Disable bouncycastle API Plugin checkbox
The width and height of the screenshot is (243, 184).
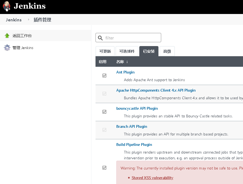click(105, 112)
